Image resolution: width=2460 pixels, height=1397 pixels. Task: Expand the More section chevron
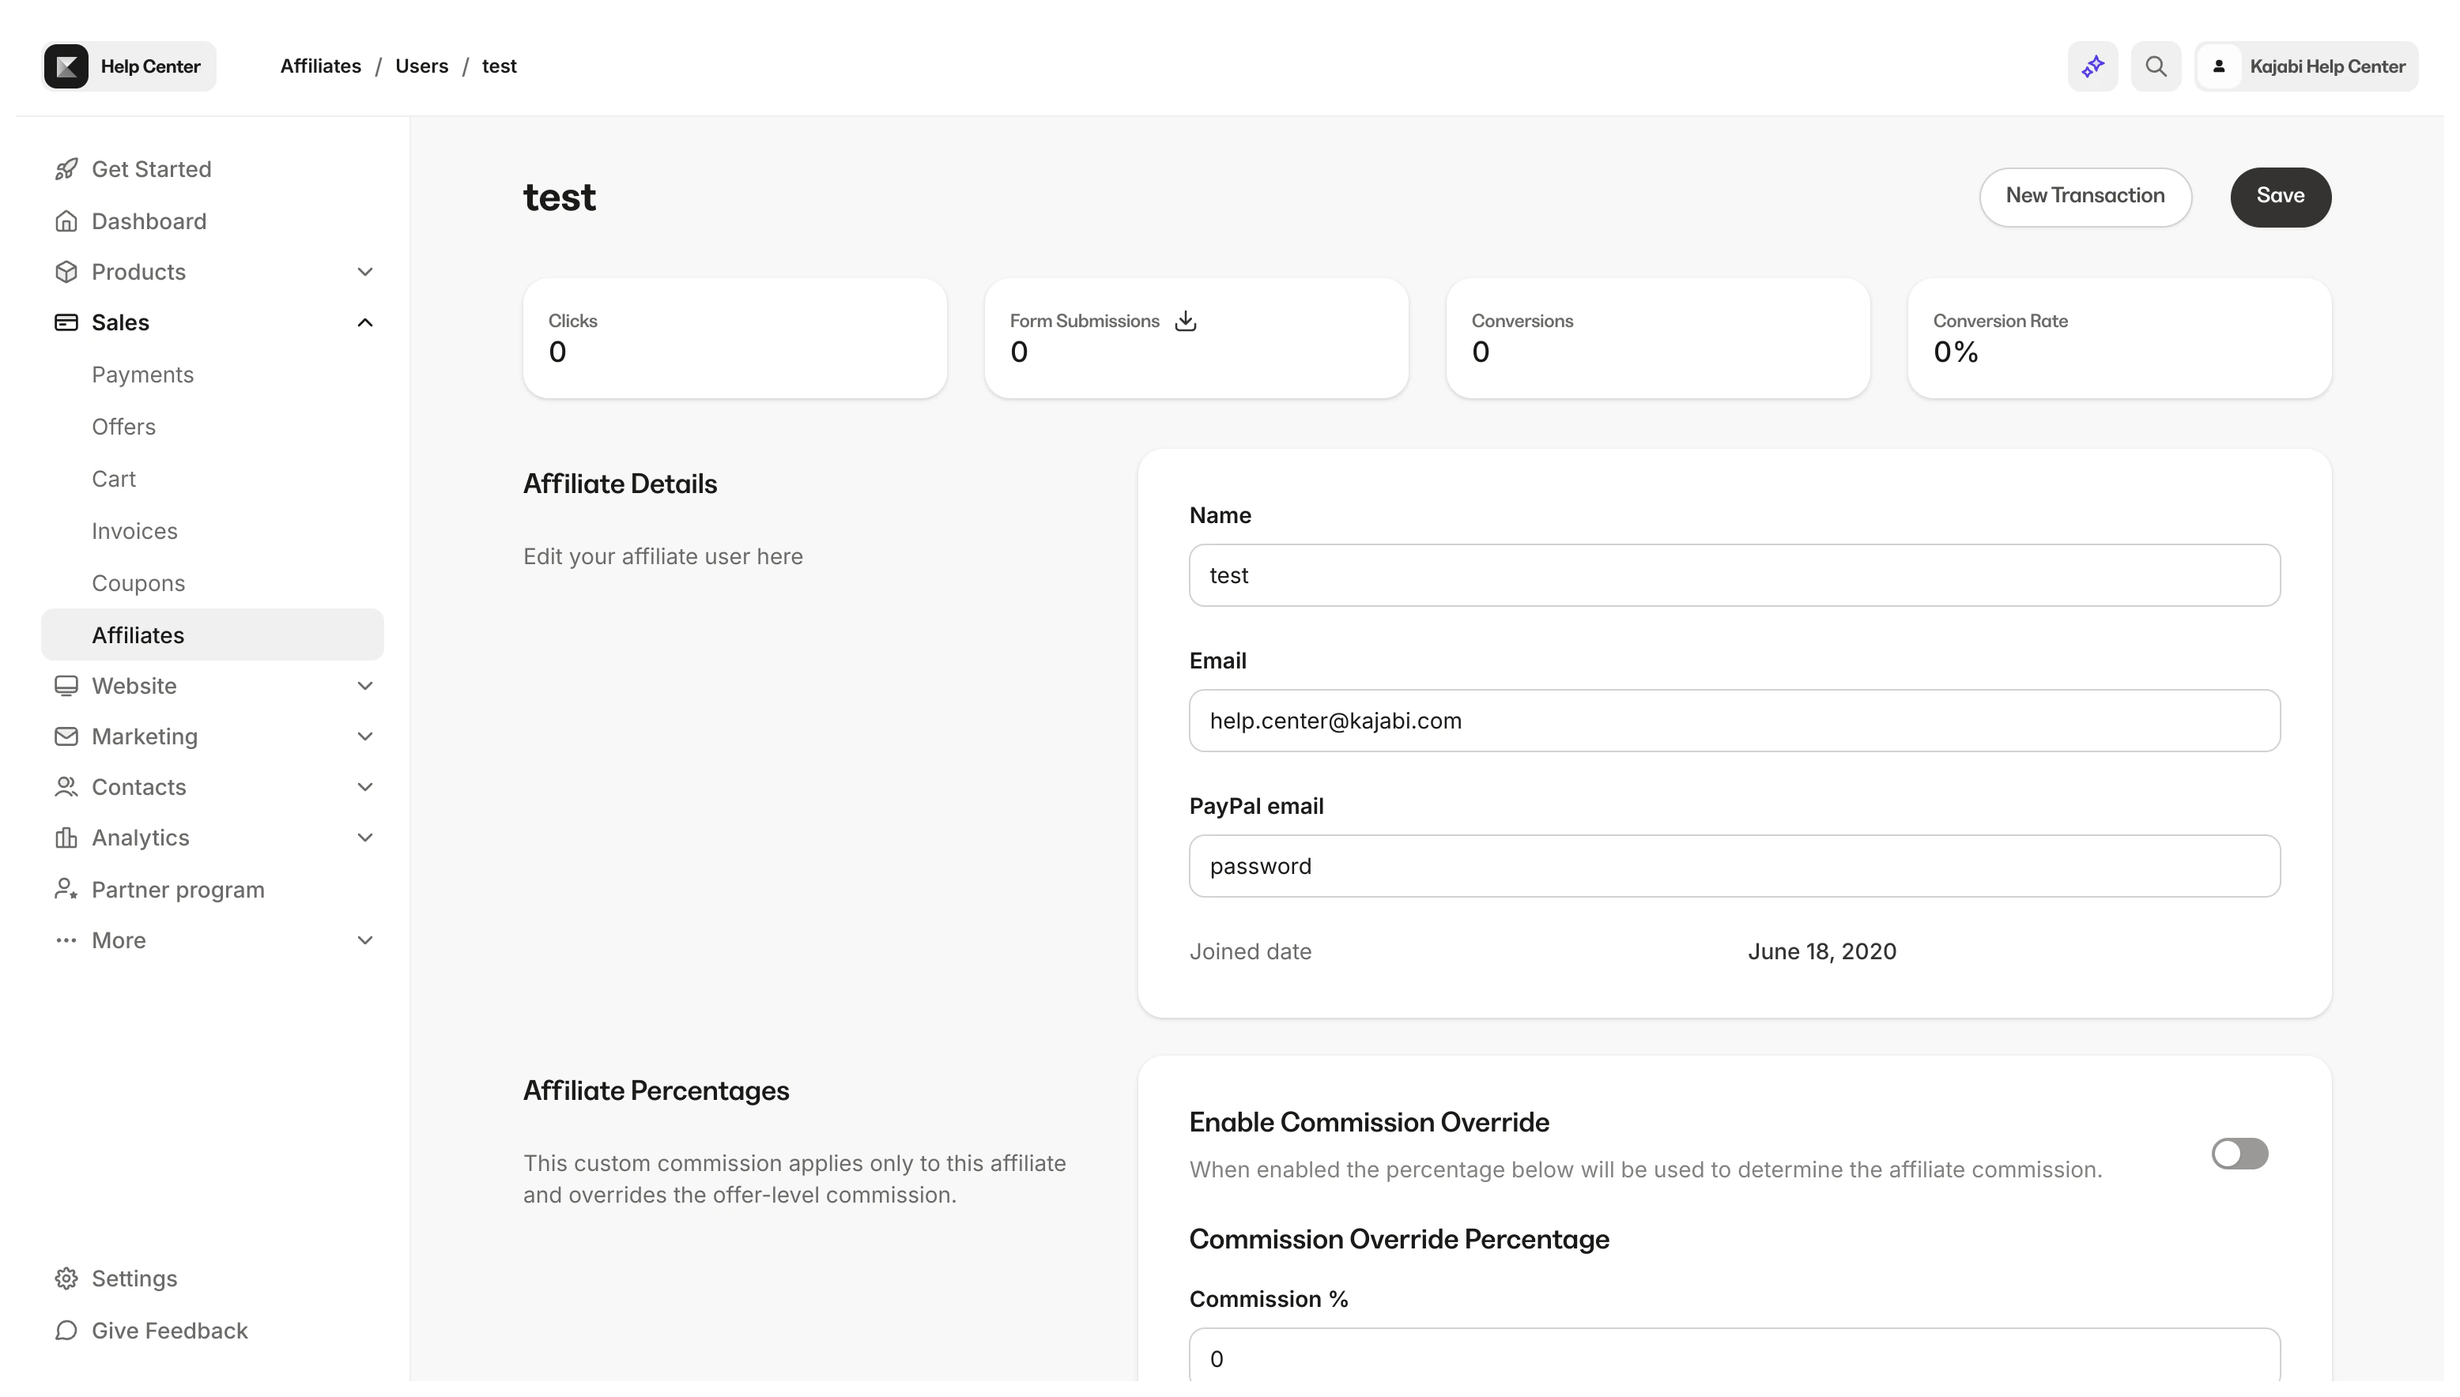pos(364,940)
